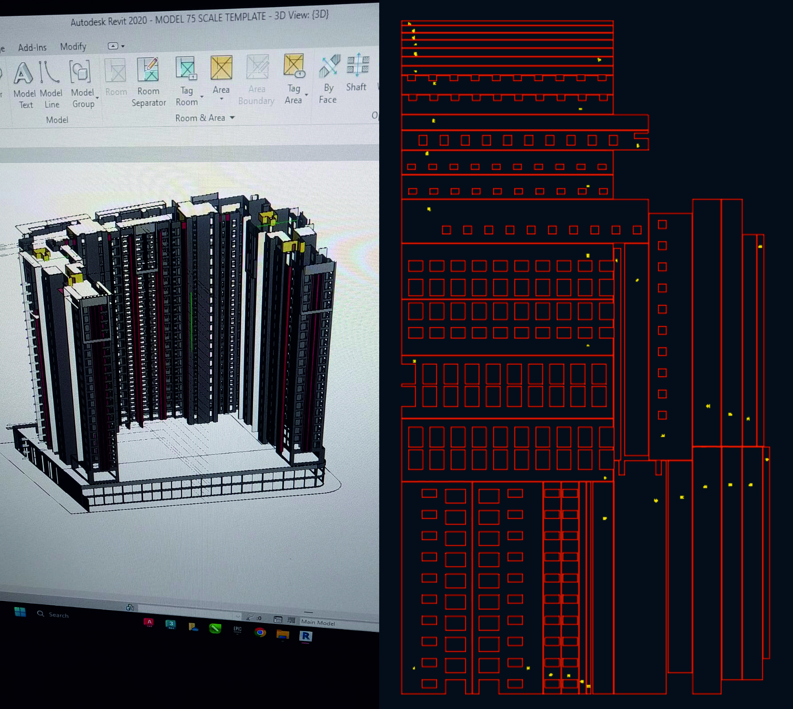This screenshot has height=709, width=793.
Task: Open File Explorer from the taskbar
Action: (283, 635)
